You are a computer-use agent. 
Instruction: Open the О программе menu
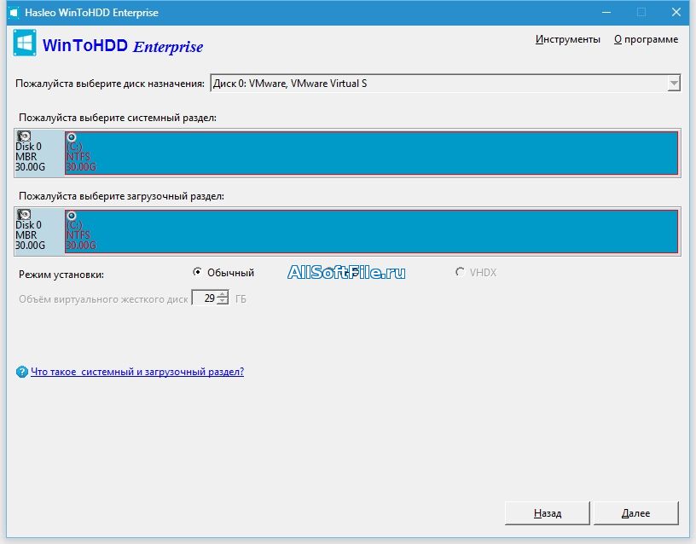[x=646, y=39]
